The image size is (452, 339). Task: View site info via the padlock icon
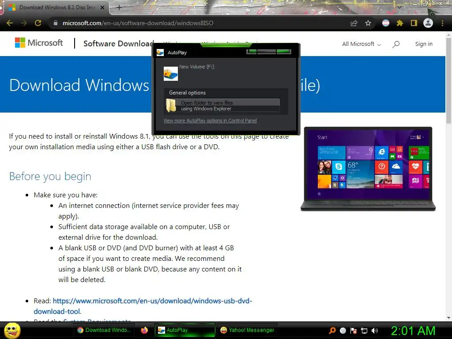[56, 23]
